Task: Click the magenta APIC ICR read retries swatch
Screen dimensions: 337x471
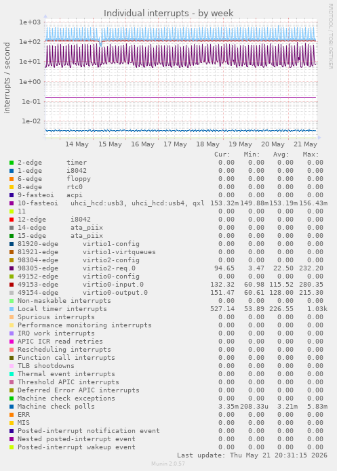Action: point(12,342)
